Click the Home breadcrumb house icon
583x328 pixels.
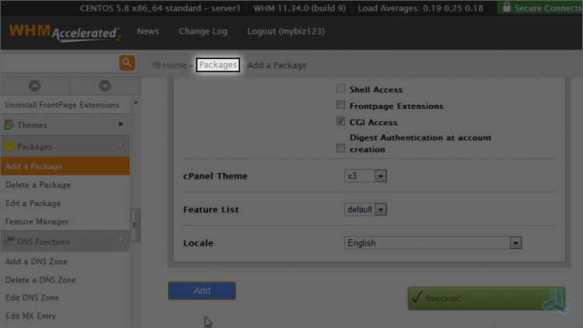156,65
